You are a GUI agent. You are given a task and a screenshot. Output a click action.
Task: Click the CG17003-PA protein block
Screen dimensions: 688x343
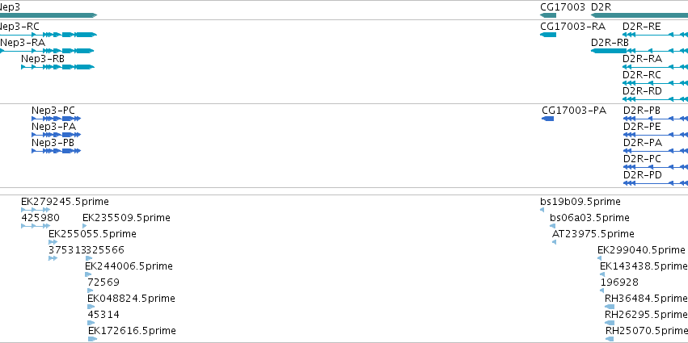click(548, 119)
